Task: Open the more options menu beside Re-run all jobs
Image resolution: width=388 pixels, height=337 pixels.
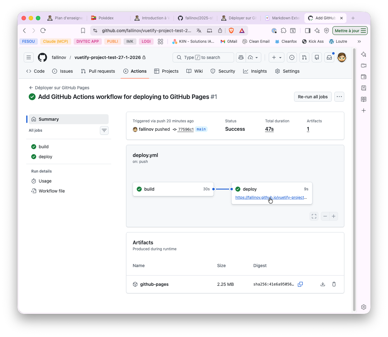Action: (339, 97)
